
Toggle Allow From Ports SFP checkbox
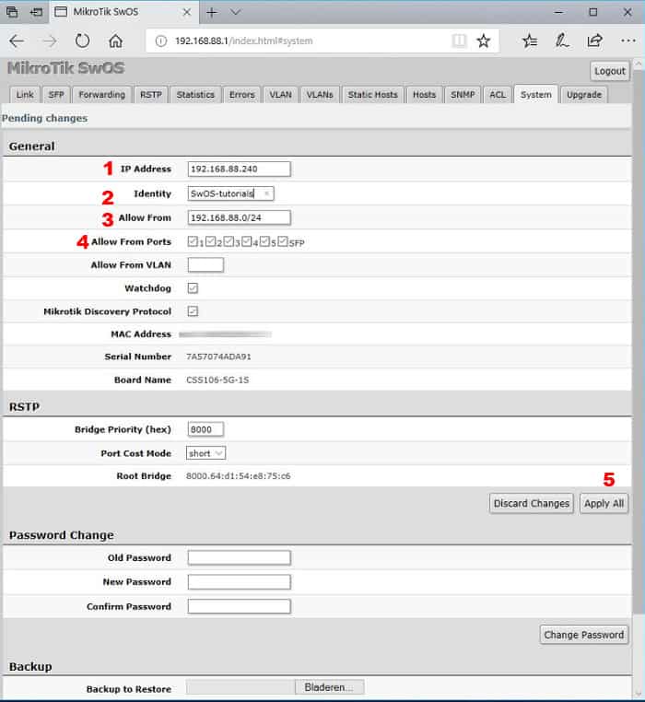point(283,241)
